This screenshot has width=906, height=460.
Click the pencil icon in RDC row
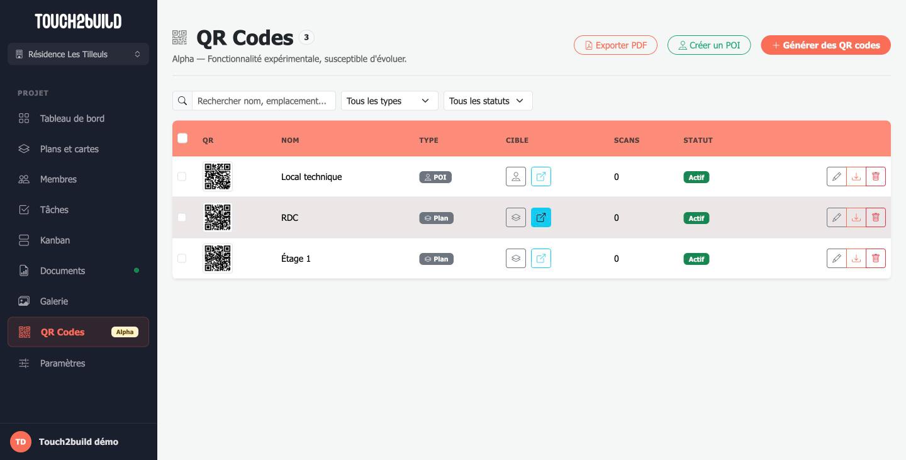836,218
